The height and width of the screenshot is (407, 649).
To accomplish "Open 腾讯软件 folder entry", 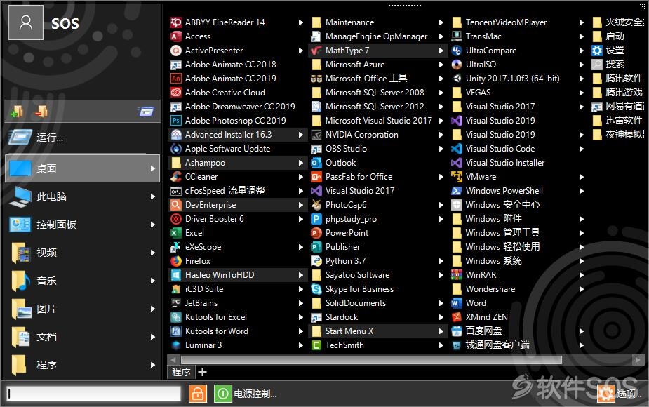I will [617, 79].
